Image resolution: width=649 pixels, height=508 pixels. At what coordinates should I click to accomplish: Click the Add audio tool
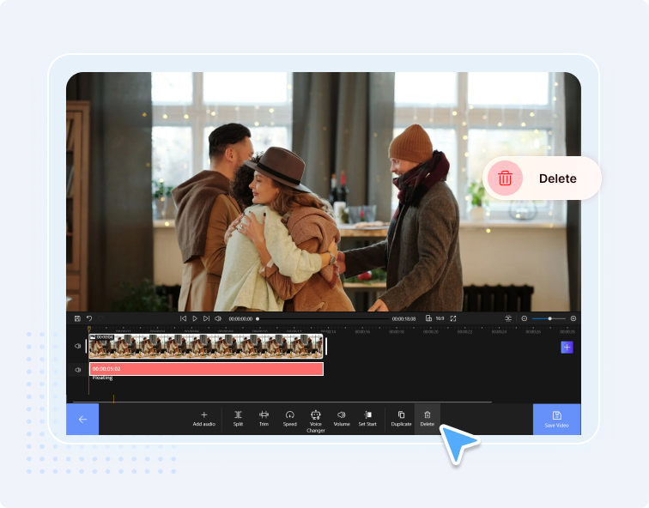203,419
